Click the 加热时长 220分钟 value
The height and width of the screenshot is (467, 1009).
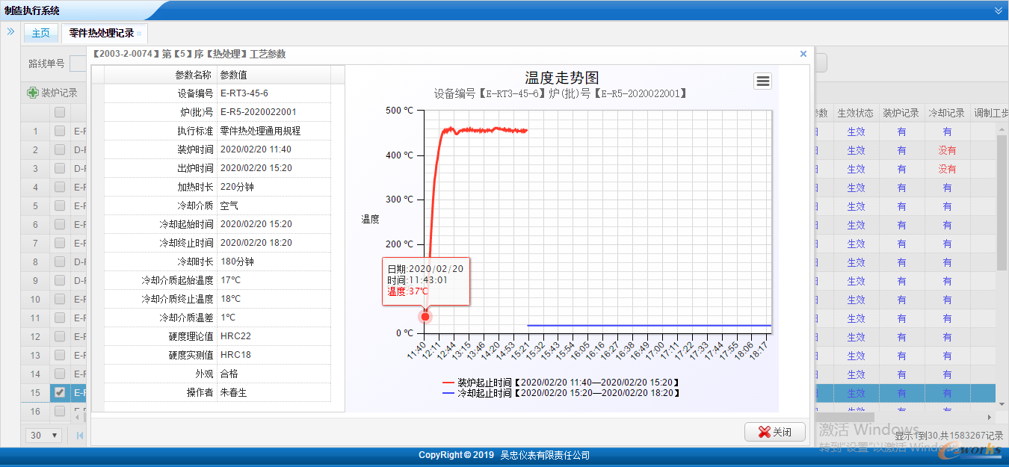point(237,187)
